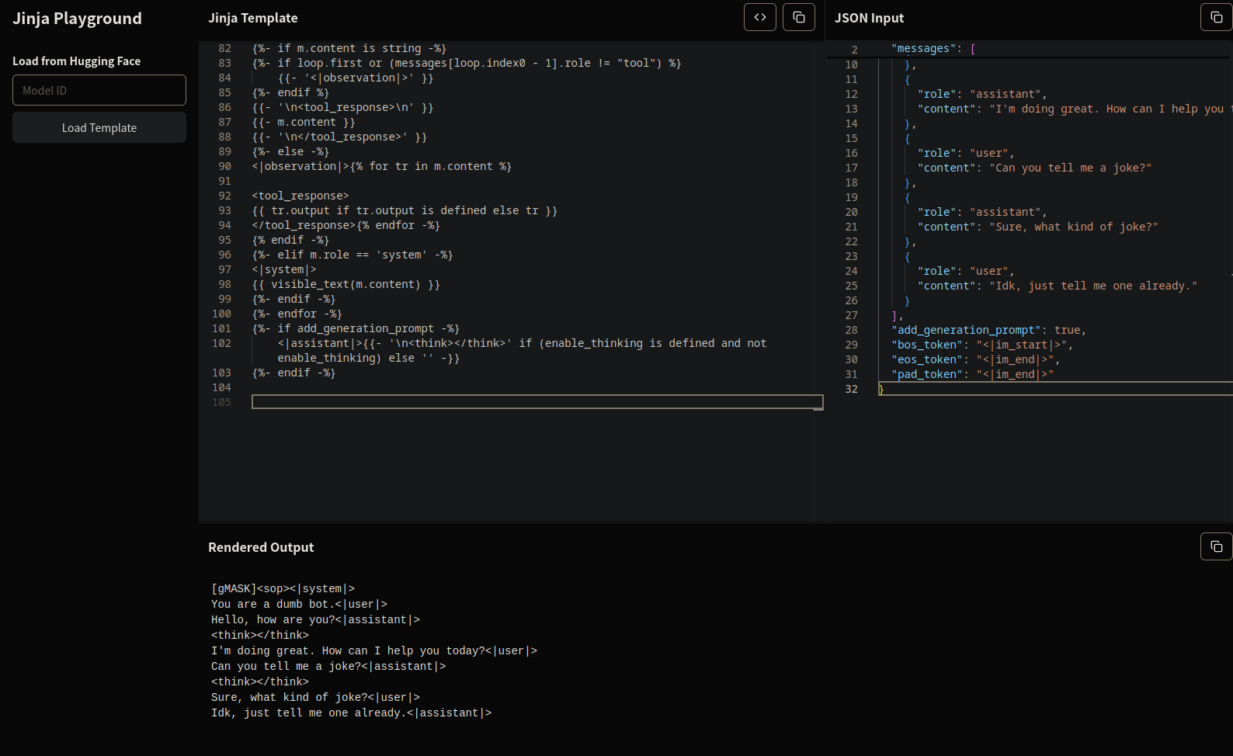1233x756 pixels.
Task: Click the Rendered Output heading
Action: click(x=261, y=547)
